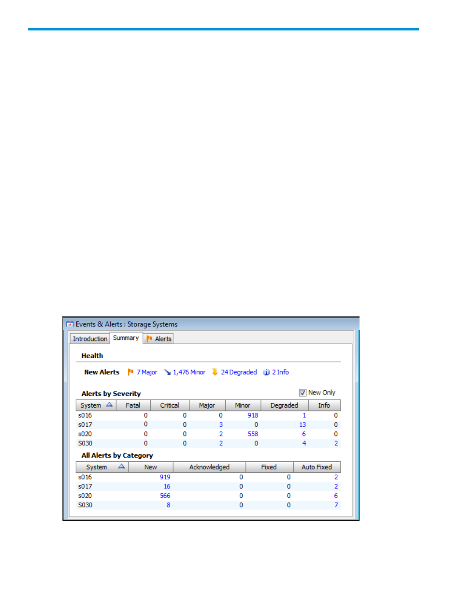Open the 558 minor alerts for s020
Viewport: 461px width, 614px height.
(x=253, y=434)
